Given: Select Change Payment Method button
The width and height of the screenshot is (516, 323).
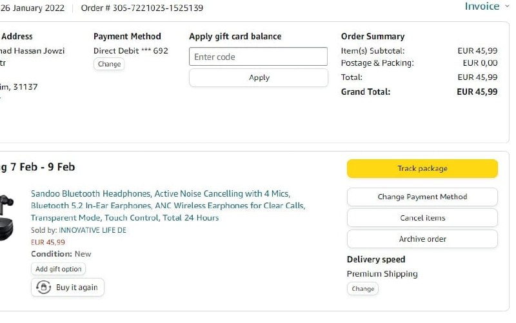Looking at the screenshot, I should coord(422,197).
